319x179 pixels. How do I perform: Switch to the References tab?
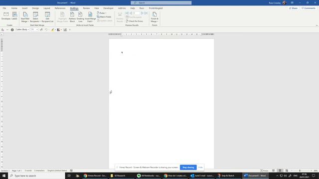tap(60, 8)
